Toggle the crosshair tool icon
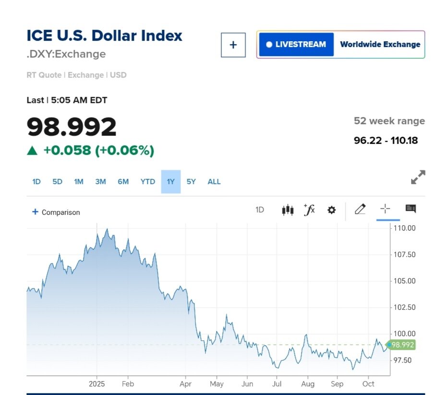 pyautogui.click(x=385, y=209)
